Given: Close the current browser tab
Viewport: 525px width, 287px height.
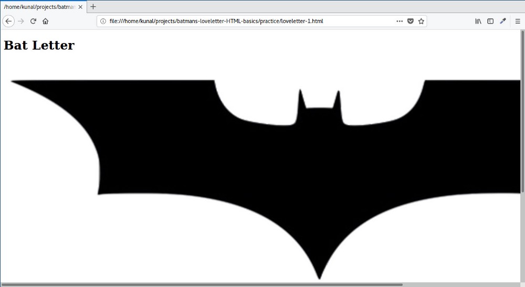Looking at the screenshot, I should coord(80,7).
